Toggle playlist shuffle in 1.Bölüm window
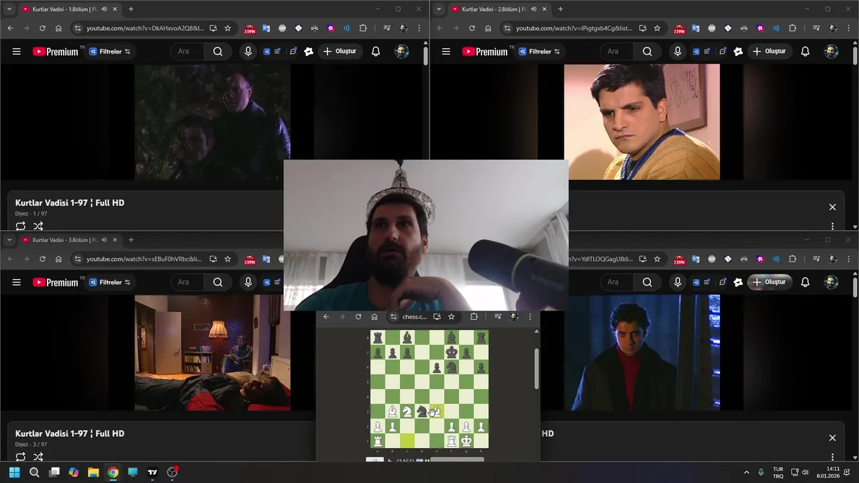This screenshot has width=859, height=483. click(38, 226)
